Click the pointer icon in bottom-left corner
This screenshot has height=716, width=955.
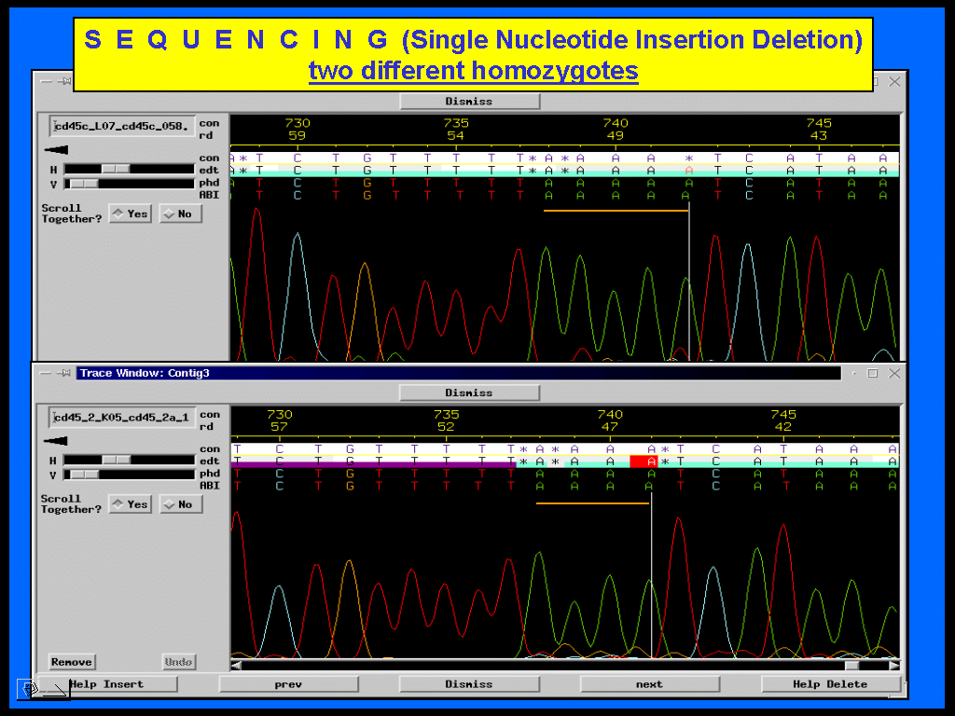pyautogui.click(x=30, y=689)
